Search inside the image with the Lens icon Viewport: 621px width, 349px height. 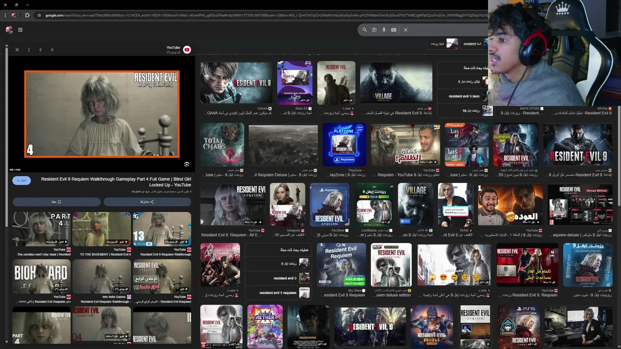[x=186, y=164]
